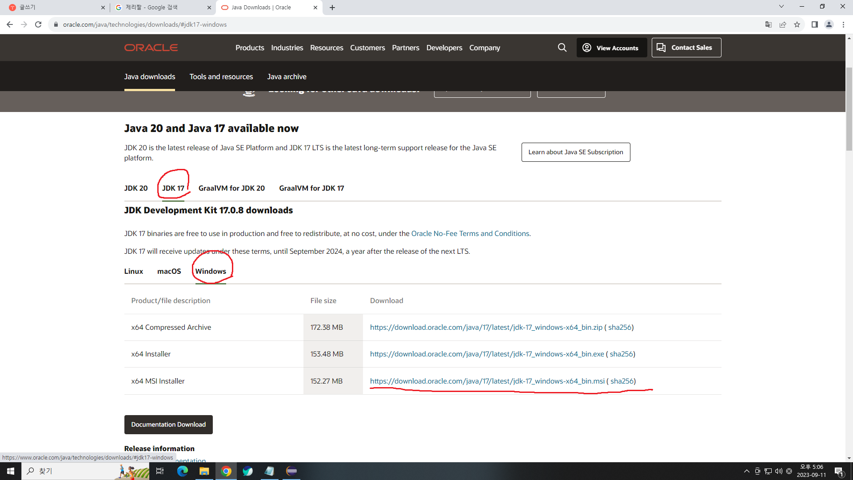The image size is (853, 480).
Task: Switch to the JDK 20 tab
Action: click(136, 188)
